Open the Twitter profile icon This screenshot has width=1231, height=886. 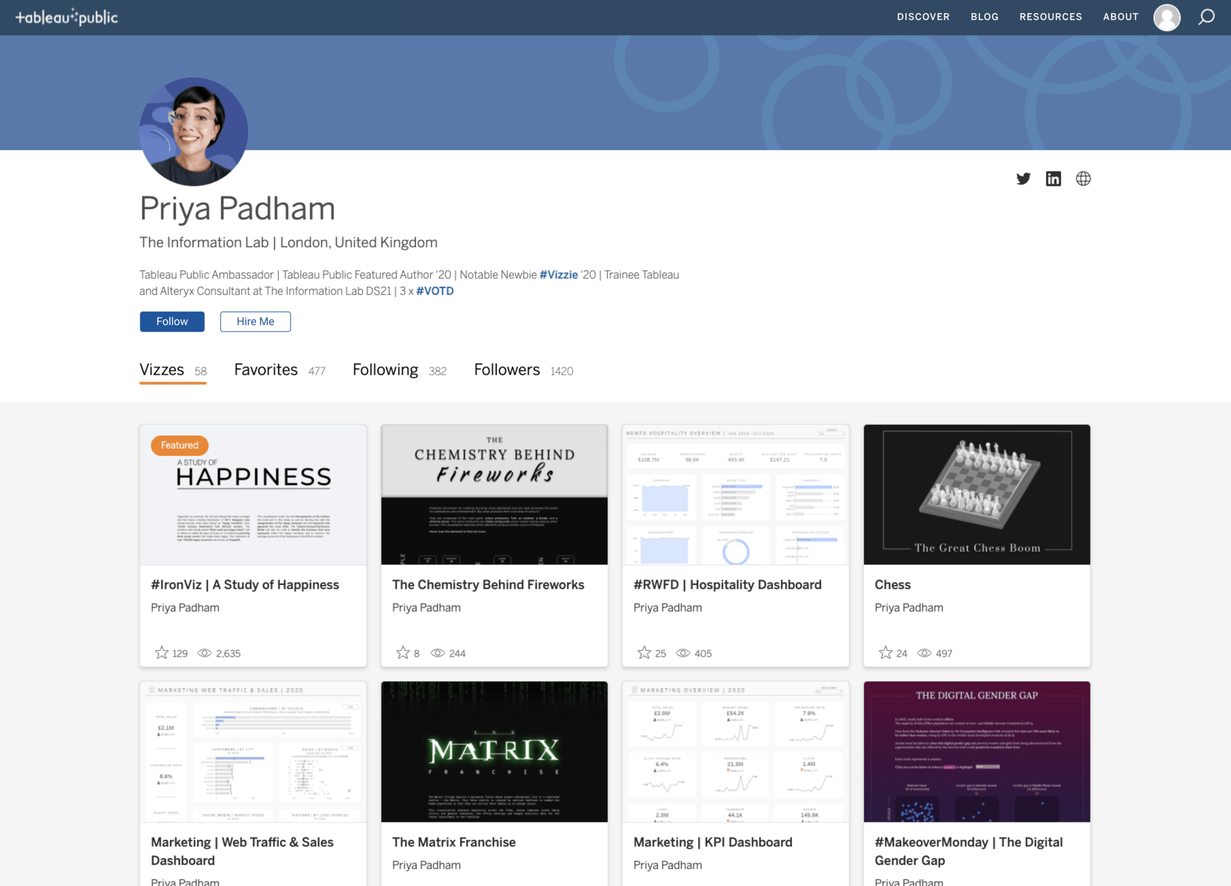(x=1023, y=178)
